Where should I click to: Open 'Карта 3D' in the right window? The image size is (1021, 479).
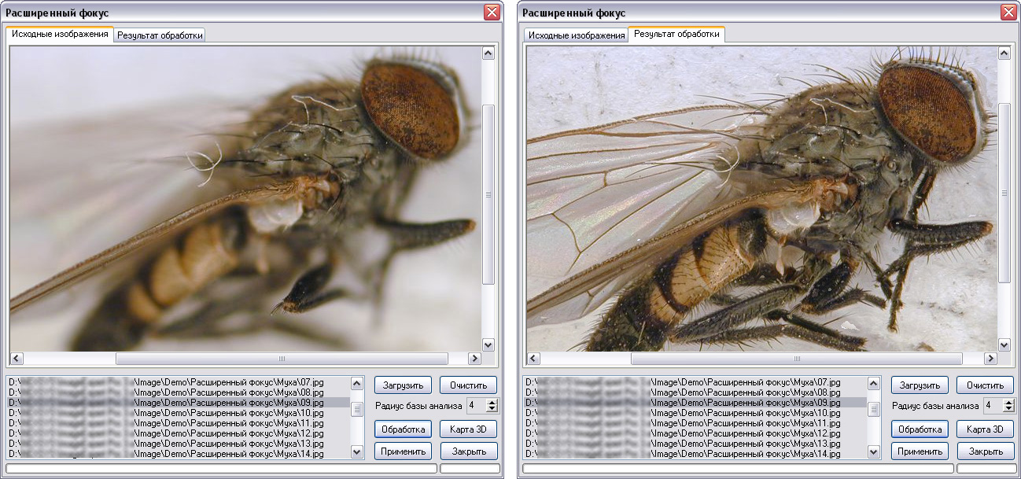pos(985,429)
